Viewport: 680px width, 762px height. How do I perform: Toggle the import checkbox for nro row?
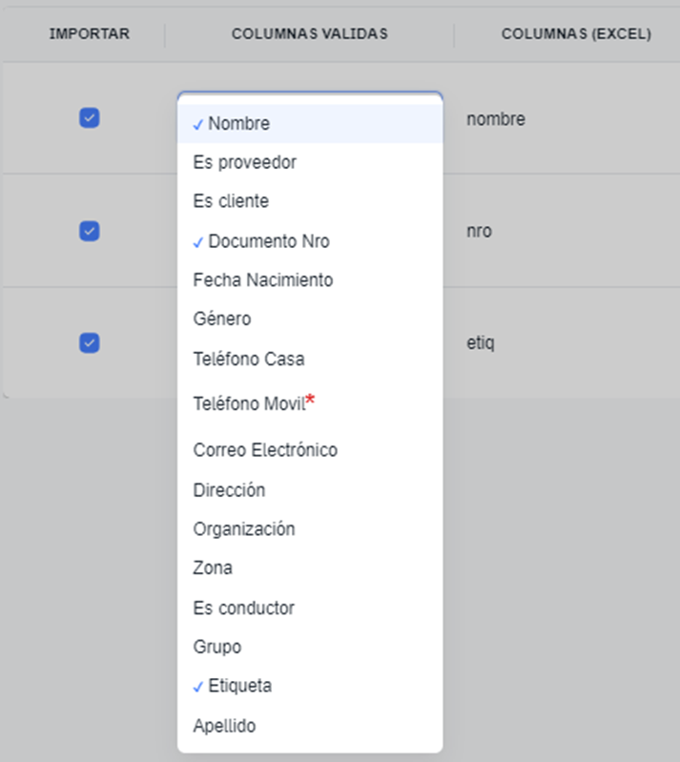(x=90, y=231)
